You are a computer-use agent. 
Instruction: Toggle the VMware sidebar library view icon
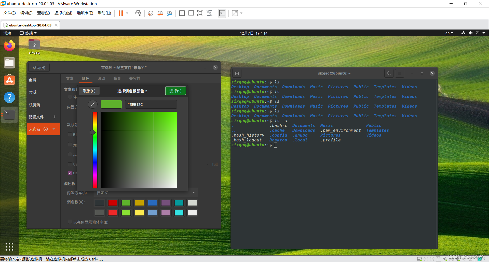[x=182, y=13]
